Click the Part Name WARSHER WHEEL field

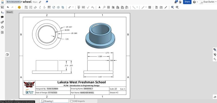87,93
